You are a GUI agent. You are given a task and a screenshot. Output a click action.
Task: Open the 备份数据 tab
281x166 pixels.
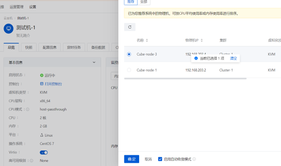[98, 47]
